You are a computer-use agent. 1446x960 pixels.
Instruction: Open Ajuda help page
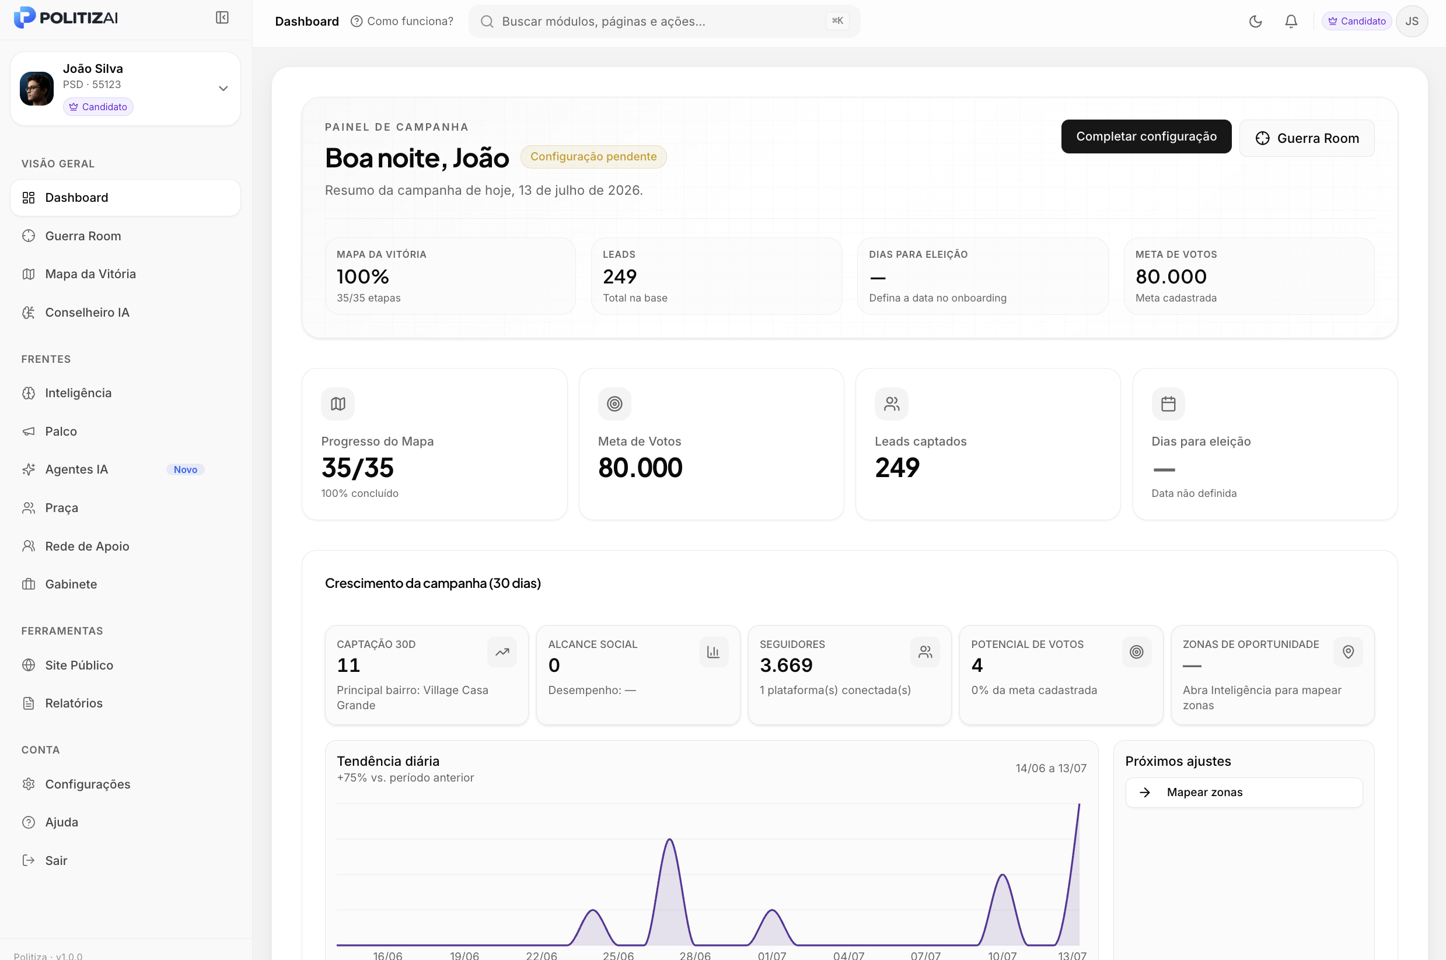point(125,822)
